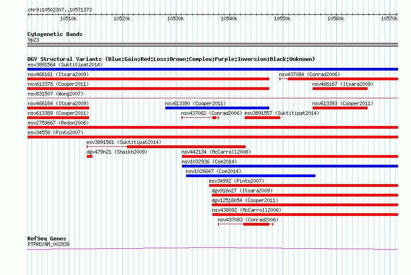The height and width of the screenshot is (275, 411).
Task: Select nsv466164 (Itsara2009) variant
Action: [58, 103]
